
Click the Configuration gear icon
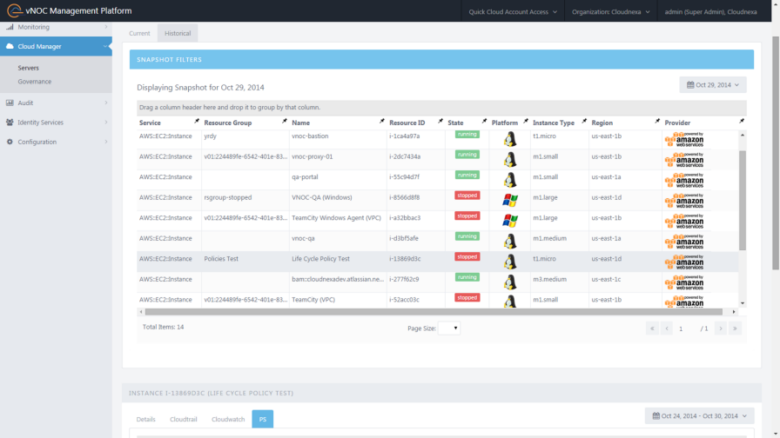point(10,142)
